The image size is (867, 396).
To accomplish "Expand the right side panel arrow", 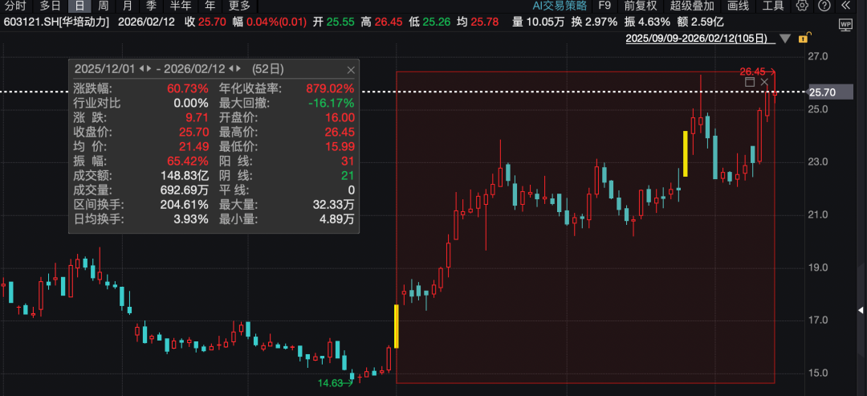I will 861,311.
